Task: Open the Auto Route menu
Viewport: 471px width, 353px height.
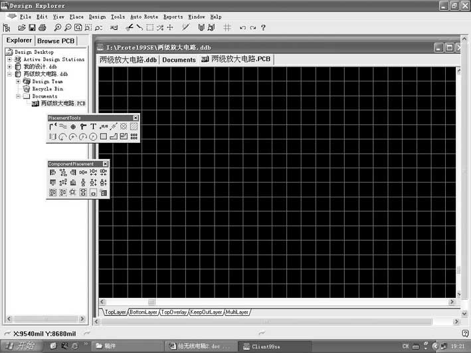Action: point(144,16)
